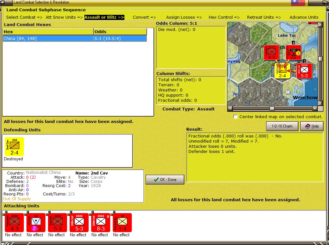The width and height of the screenshot is (329, 245).
Task: Click the Wenchow city label on the map
Action: click(x=305, y=98)
